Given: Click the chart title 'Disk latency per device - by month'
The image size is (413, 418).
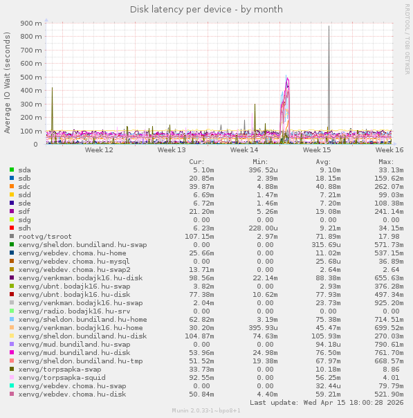Looking at the screenshot, I should tap(206, 10).
